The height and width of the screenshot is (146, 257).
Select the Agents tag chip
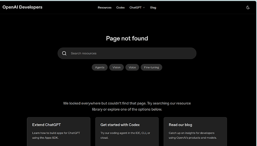click(100, 67)
